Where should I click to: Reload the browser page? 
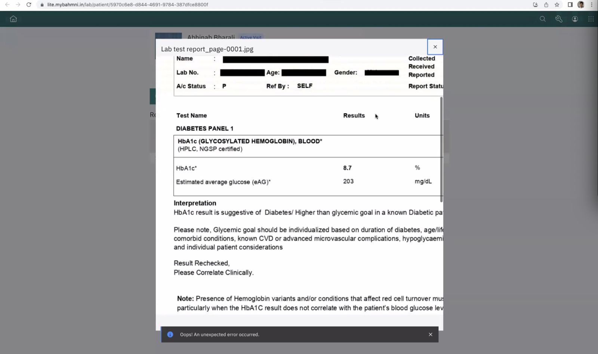coord(29,4)
